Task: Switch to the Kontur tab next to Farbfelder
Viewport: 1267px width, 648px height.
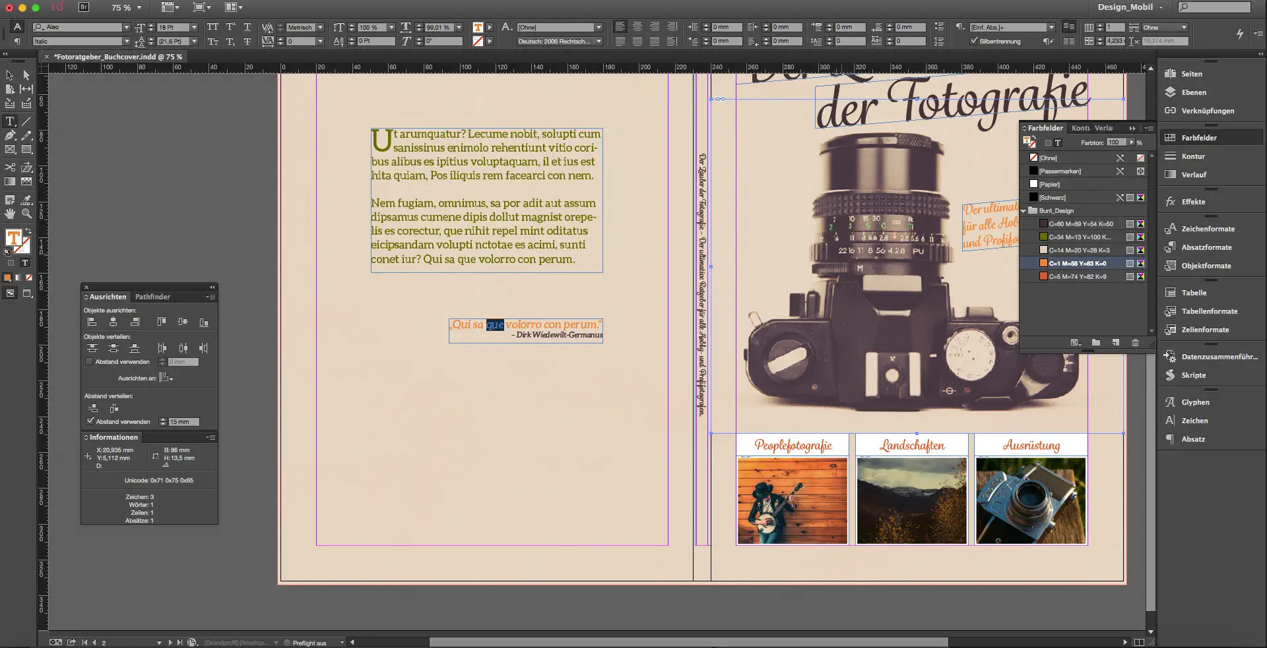Action: [1081, 128]
